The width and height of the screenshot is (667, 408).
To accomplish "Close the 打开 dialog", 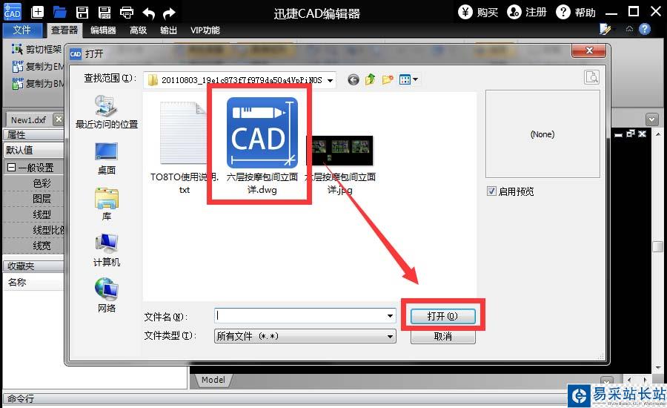I will (x=588, y=50).
